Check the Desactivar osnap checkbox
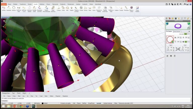The height and width of the screenshot is (109, 193). click(x=62, y=96)
